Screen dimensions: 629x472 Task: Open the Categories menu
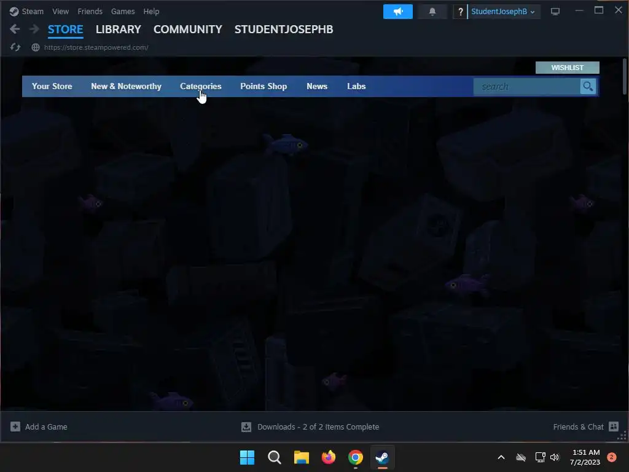pyautogui.click(x=201, y=86)
